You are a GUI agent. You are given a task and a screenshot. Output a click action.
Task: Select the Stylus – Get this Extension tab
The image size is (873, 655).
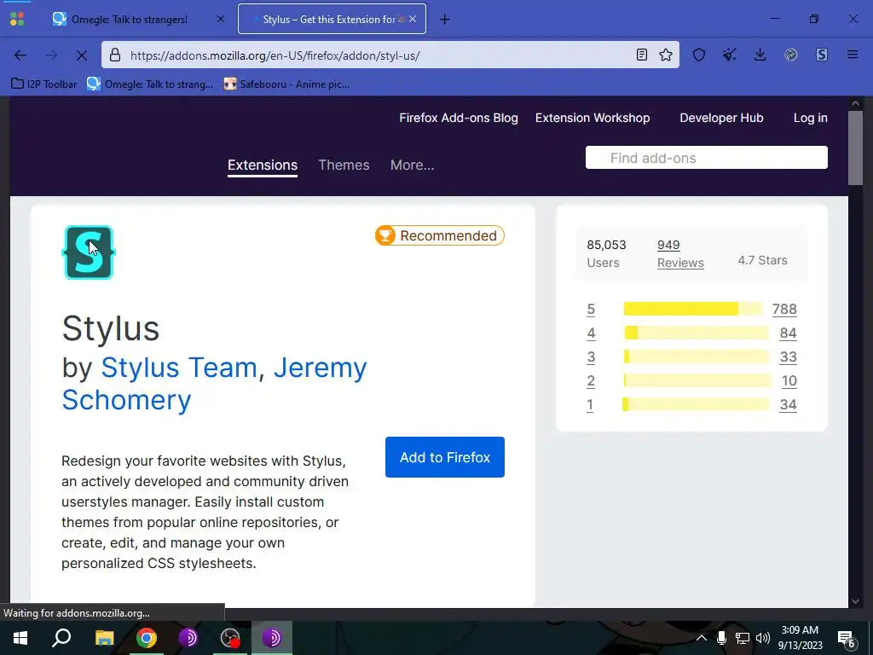click(332, 19)
